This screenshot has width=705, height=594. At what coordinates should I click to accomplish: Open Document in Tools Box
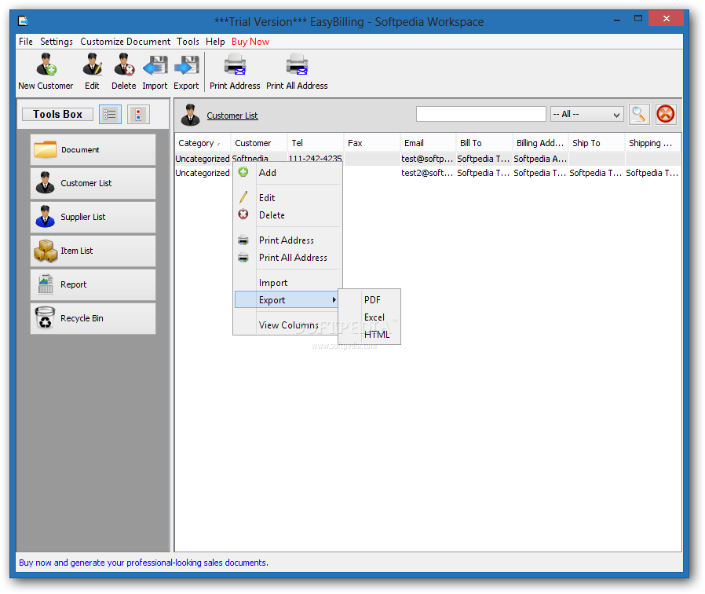tap(93, 149)
